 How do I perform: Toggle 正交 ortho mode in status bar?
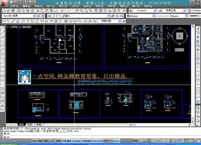pos(53,141)
